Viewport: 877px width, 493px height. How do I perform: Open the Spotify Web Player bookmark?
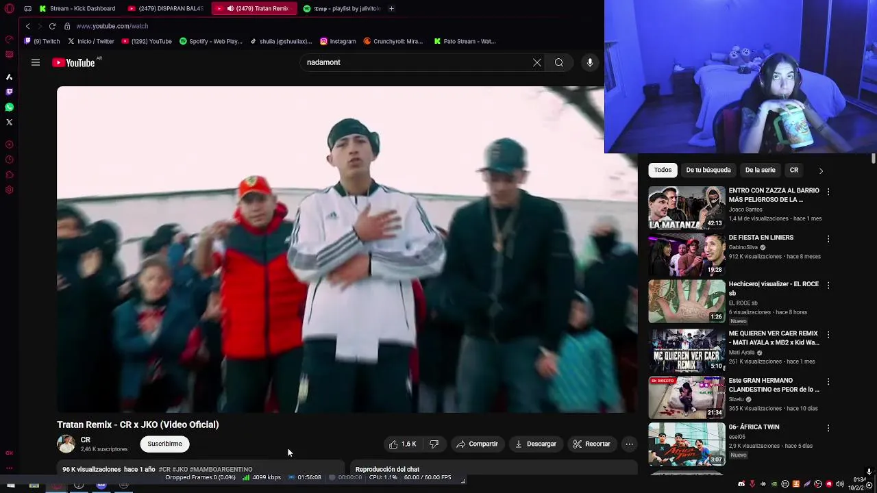click(x=210, y=41)
